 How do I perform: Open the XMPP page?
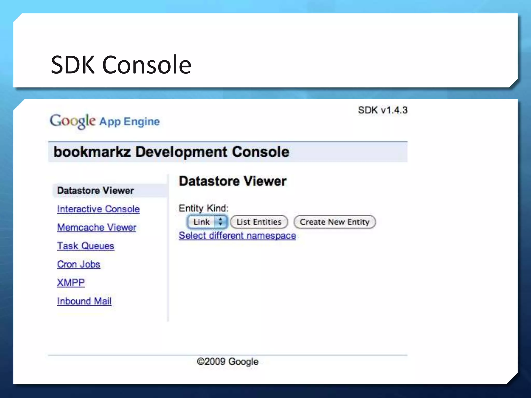71,282
